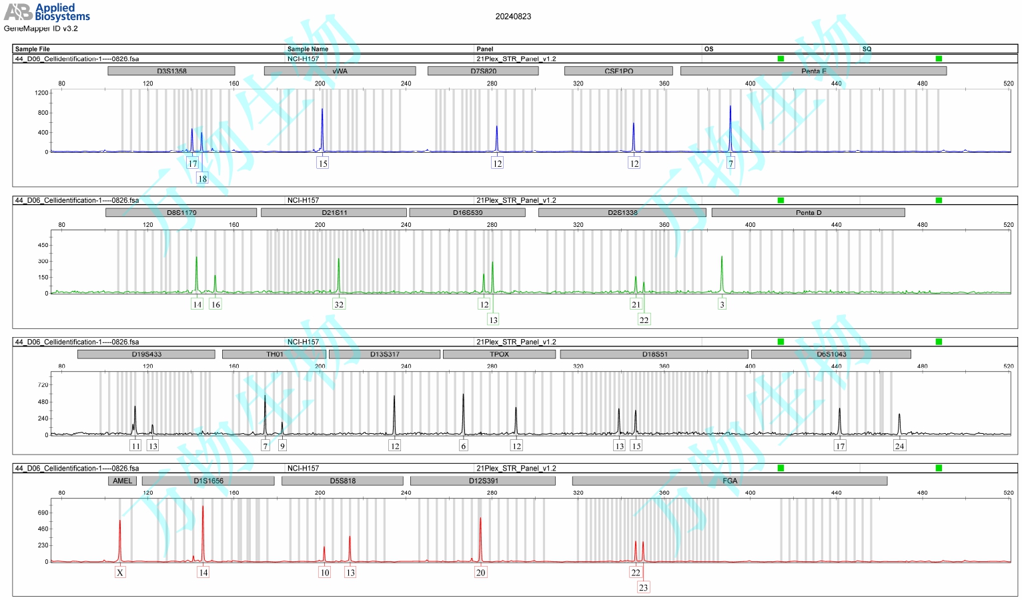Screen dimensions: 1022x600
Task: Select the Penta E locus bar
Action: [x=813, y=71]
